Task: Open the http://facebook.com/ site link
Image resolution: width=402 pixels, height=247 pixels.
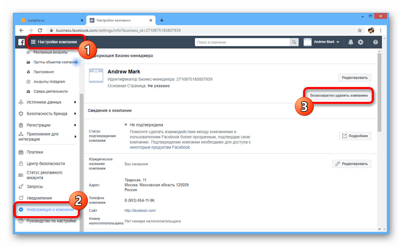Action: 140,211
